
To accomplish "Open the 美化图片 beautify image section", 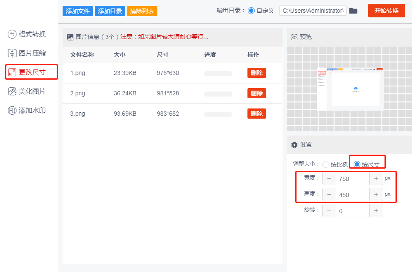I will click(27, 91).
